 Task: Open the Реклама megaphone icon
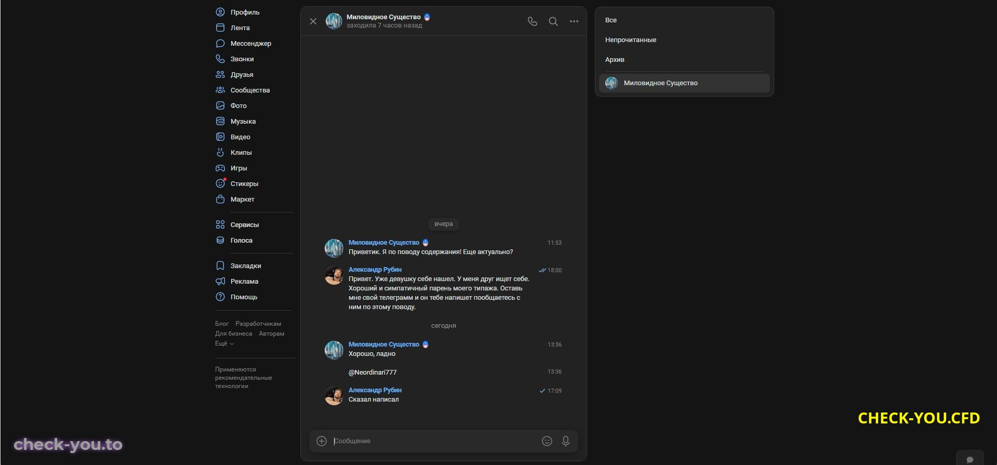coord(220,281)
